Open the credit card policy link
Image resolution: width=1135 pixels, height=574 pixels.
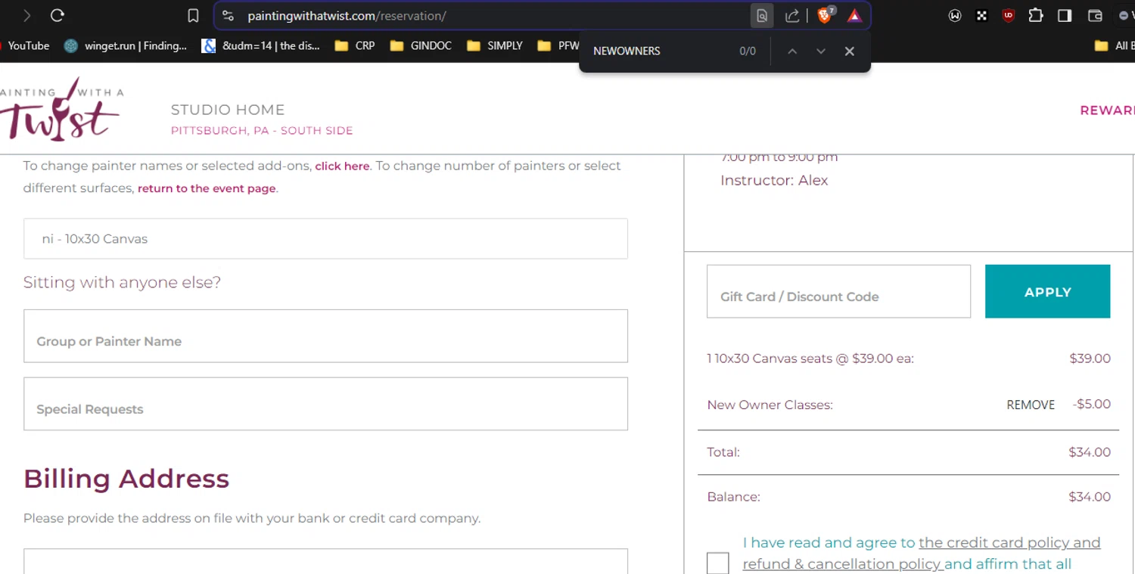coord(1009,542)
